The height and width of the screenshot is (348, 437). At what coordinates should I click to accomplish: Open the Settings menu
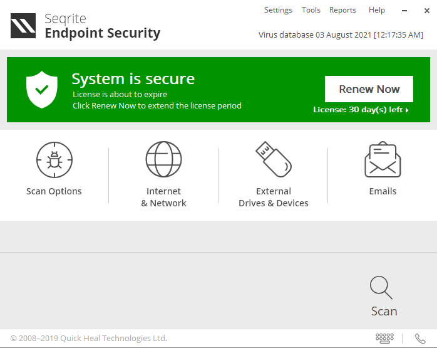pos(278,10)
